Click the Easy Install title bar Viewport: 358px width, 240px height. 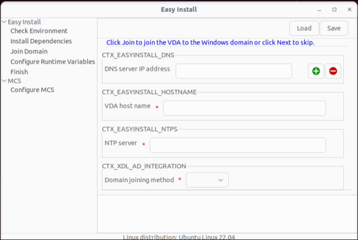(x=179, y=9)
